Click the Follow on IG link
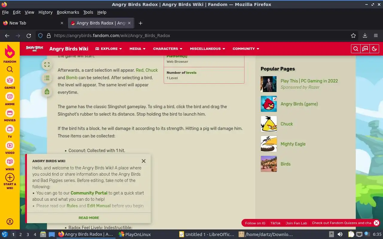The width and height of the screenshot is (383, 239). [255, 223]
